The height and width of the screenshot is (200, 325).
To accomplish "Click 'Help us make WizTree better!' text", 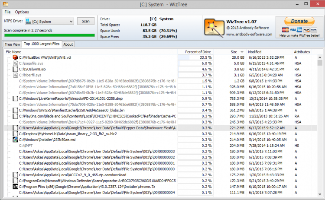I will click(x=299, y=35).
